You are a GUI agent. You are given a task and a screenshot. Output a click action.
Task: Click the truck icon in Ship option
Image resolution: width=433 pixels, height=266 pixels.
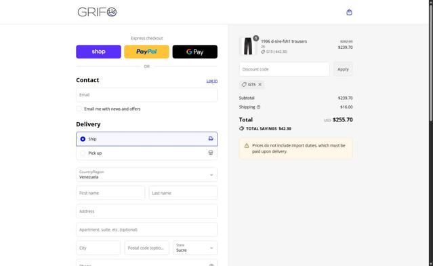211,139
